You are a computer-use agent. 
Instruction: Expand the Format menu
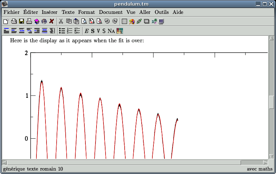86,12
